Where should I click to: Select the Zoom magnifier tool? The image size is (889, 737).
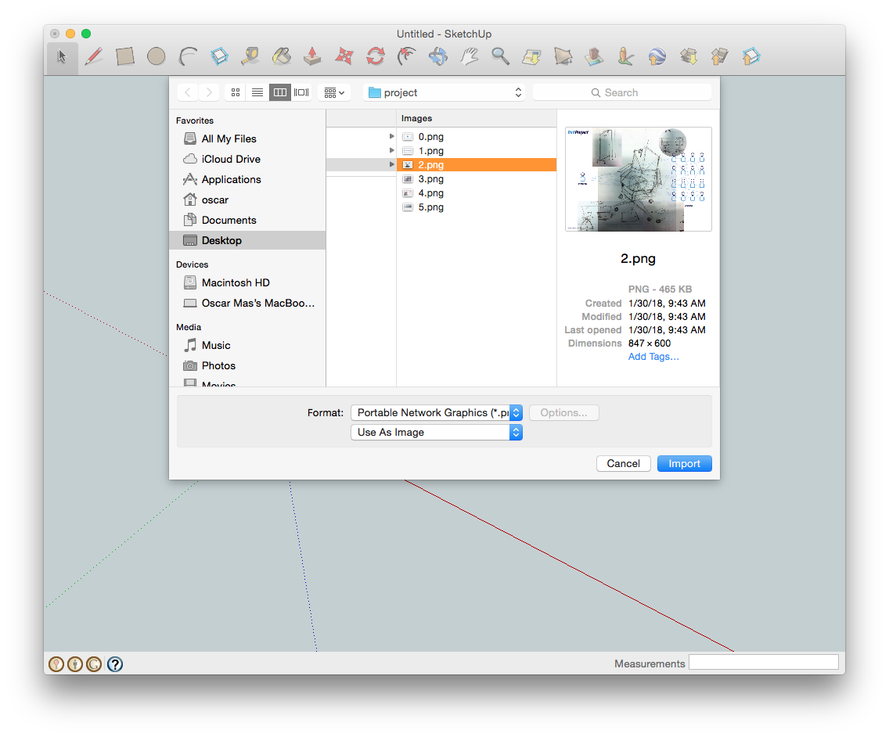[x=500, y=56]
